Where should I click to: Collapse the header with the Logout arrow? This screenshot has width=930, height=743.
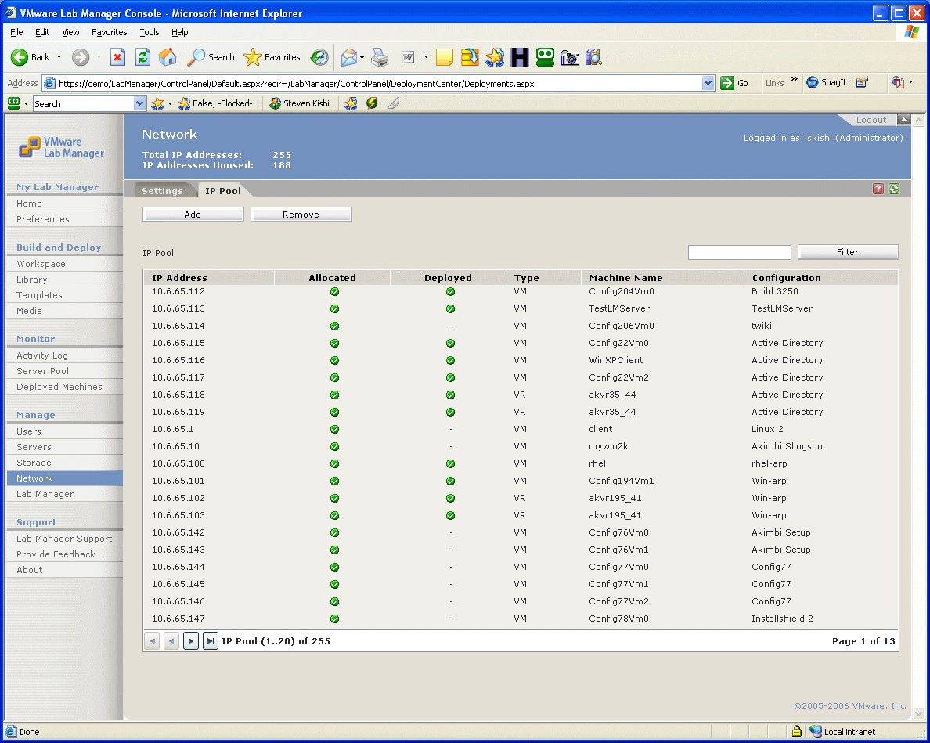[x=903, y=119]
